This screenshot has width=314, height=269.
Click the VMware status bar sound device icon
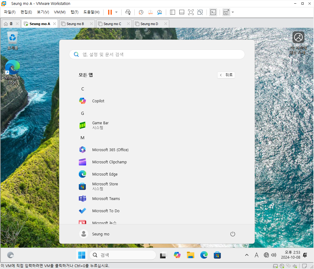(x=295, y=266)
